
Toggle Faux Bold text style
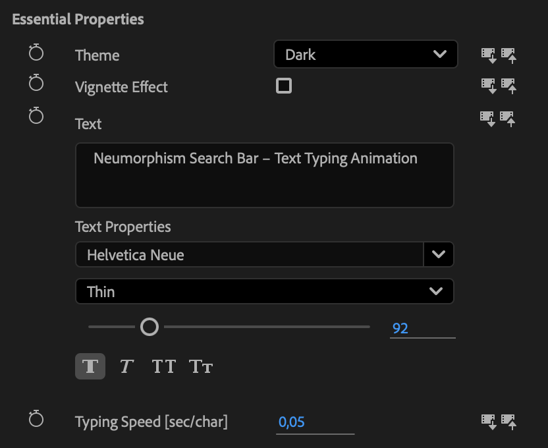pos(90,366)
